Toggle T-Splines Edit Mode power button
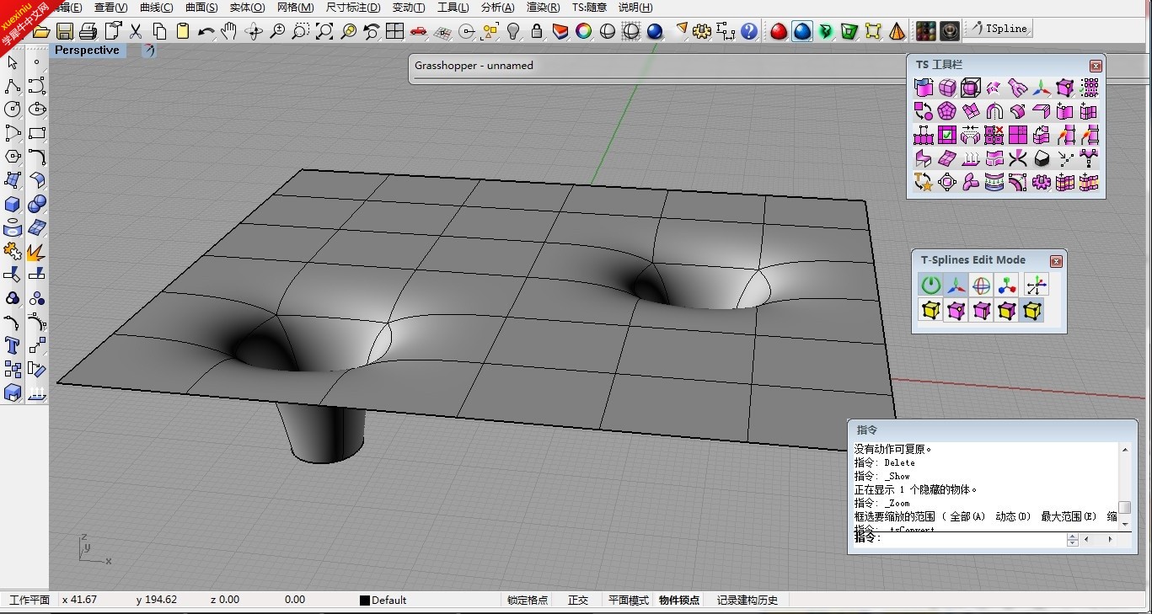Viewport: 1152px width, 614px height. tap(930, 285)
